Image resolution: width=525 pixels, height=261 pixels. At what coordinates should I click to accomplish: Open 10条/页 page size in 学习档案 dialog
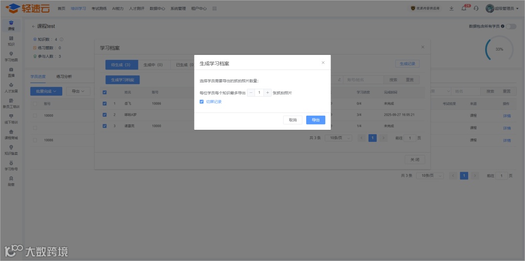tap(338, 138)
